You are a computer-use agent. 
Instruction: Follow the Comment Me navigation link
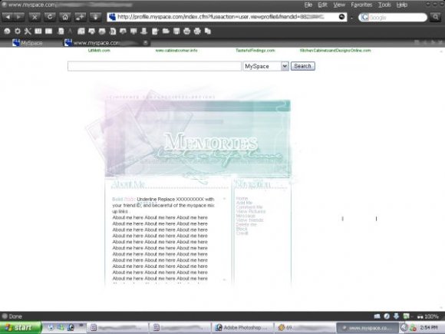(x=249, y=207)
